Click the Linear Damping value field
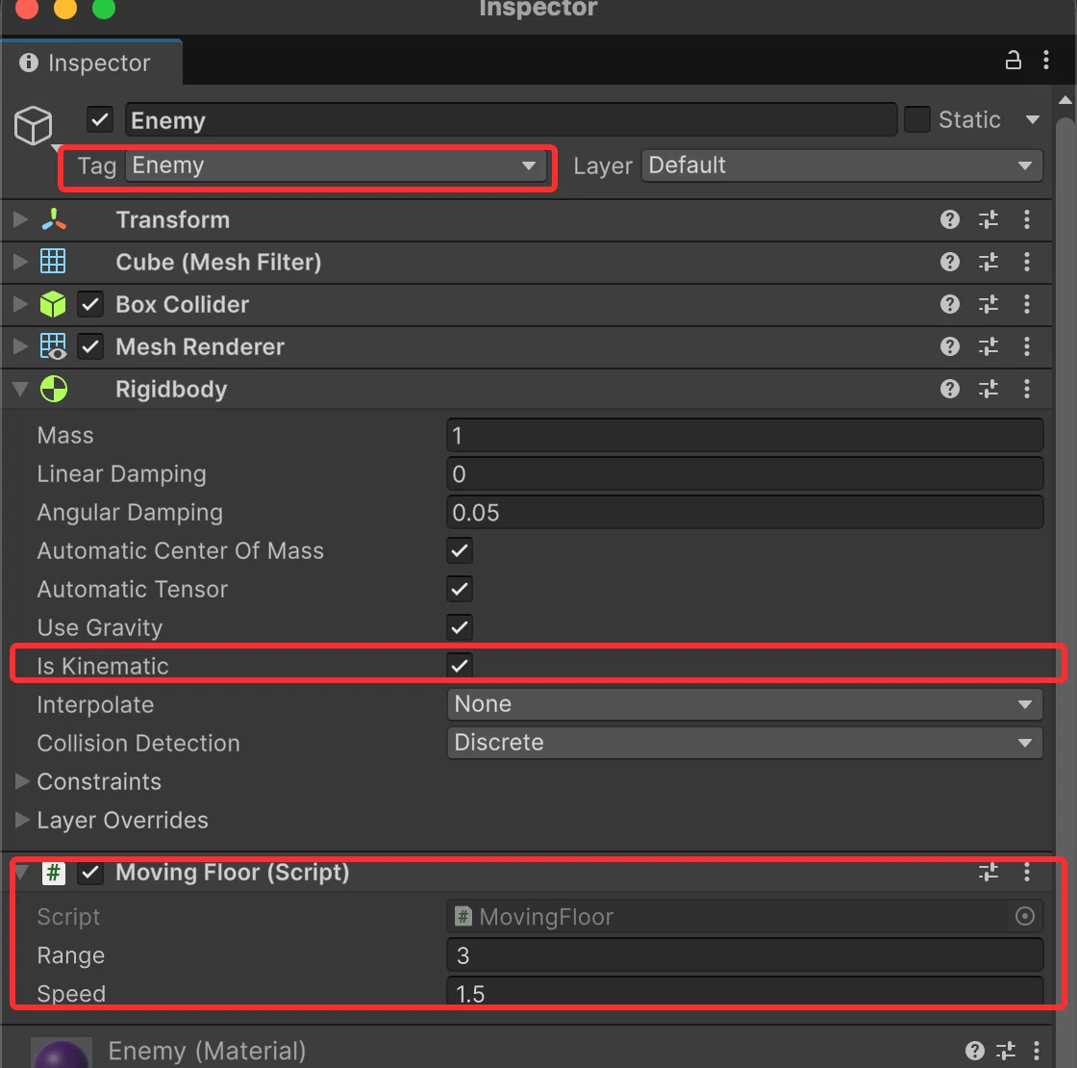 [744, 474]
